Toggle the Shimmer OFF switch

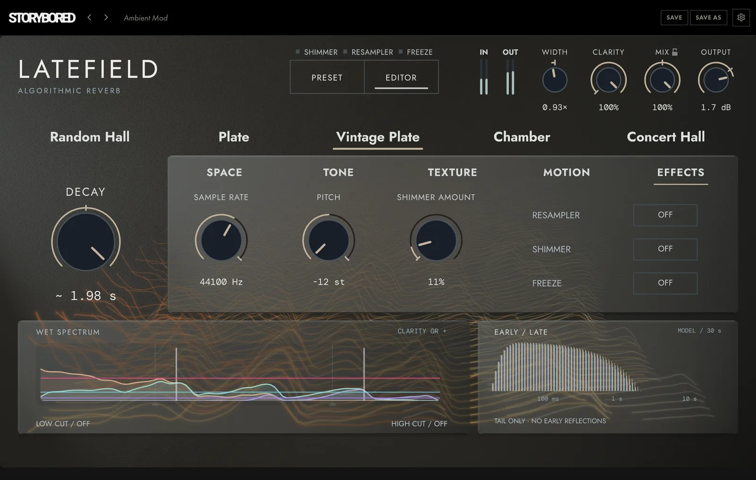665,249
